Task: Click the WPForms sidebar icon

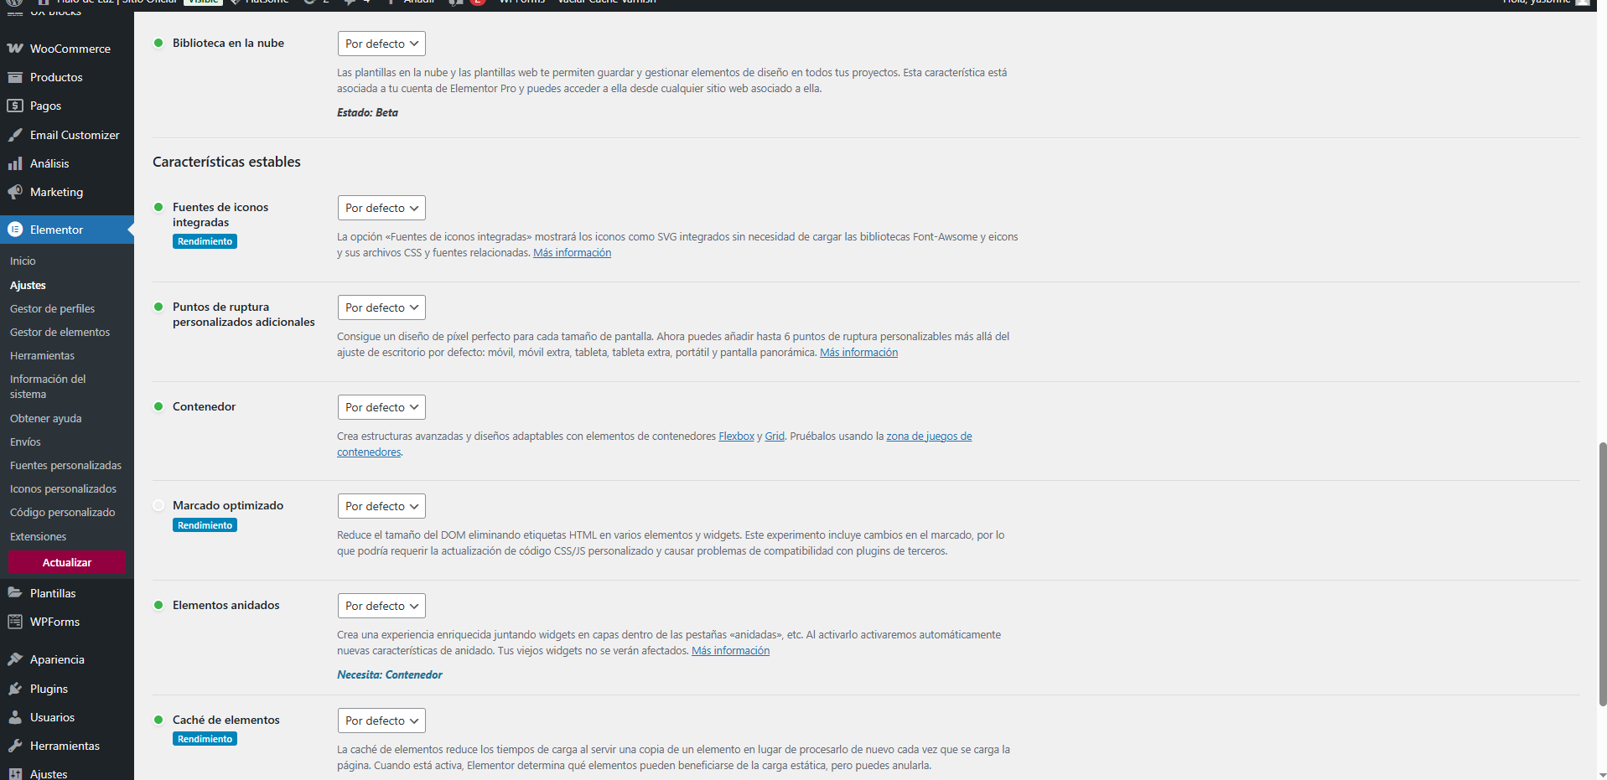Action: (15, 622)
